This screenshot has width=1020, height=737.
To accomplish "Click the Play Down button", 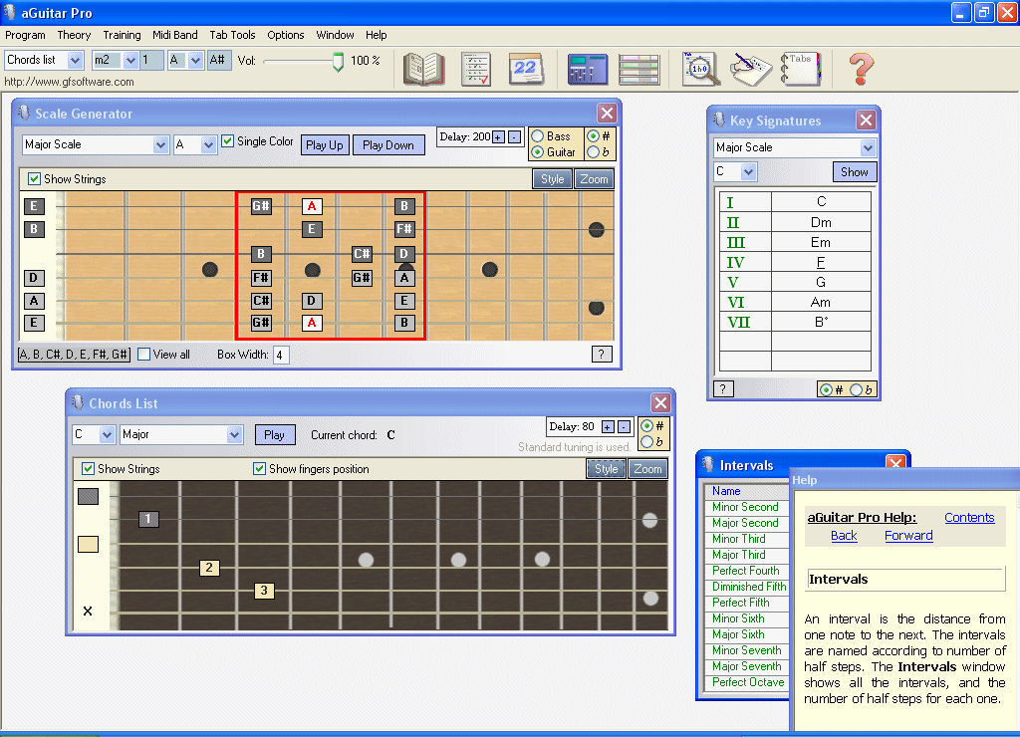I will pyautogui.click(x=388, y=145).
